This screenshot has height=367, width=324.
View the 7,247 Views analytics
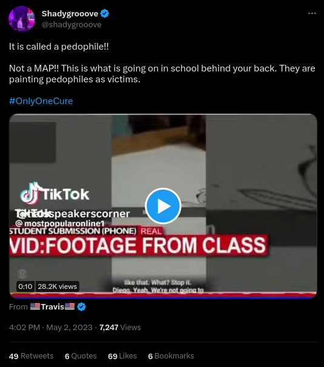(120, 327)
